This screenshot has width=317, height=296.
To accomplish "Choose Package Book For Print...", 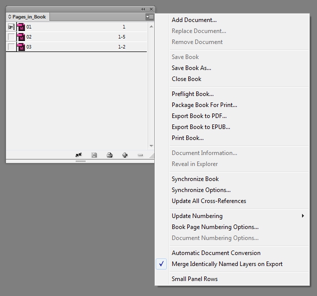I will pyautogui.click(x=204, y=105).
